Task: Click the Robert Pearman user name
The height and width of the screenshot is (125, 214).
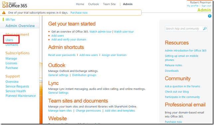Action: [x=200, y=2]
